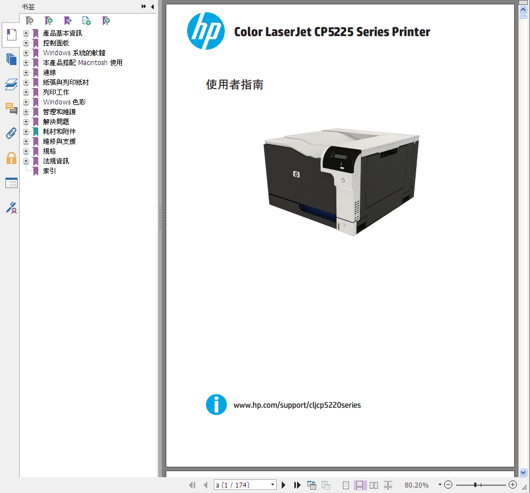530x493 pixels.
Task: Expand the 控制面板 bookmark node
Action: pos(26,43)
